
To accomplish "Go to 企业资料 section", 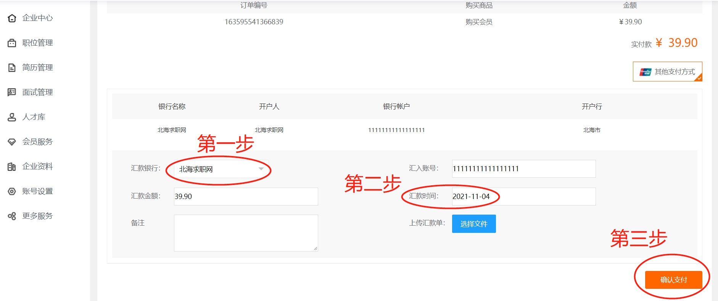I will tap(37, 166).
